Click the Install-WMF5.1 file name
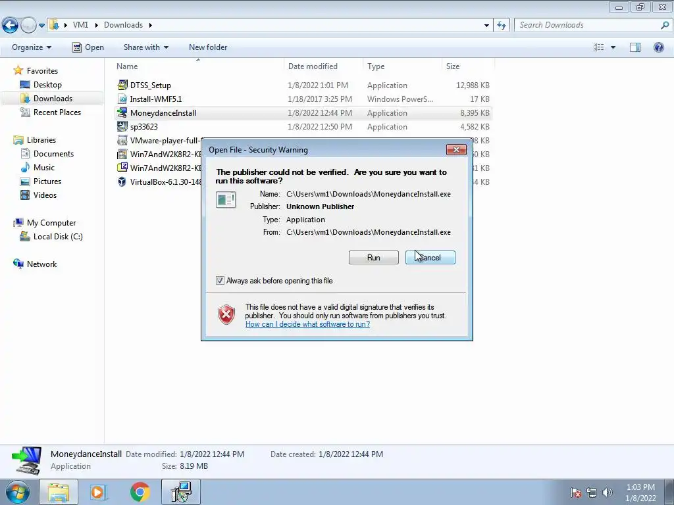 pyautogui.click(x=156, y=99)
